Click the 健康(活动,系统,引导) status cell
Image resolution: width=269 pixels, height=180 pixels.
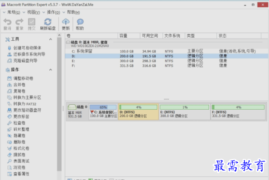coord(237,51)
